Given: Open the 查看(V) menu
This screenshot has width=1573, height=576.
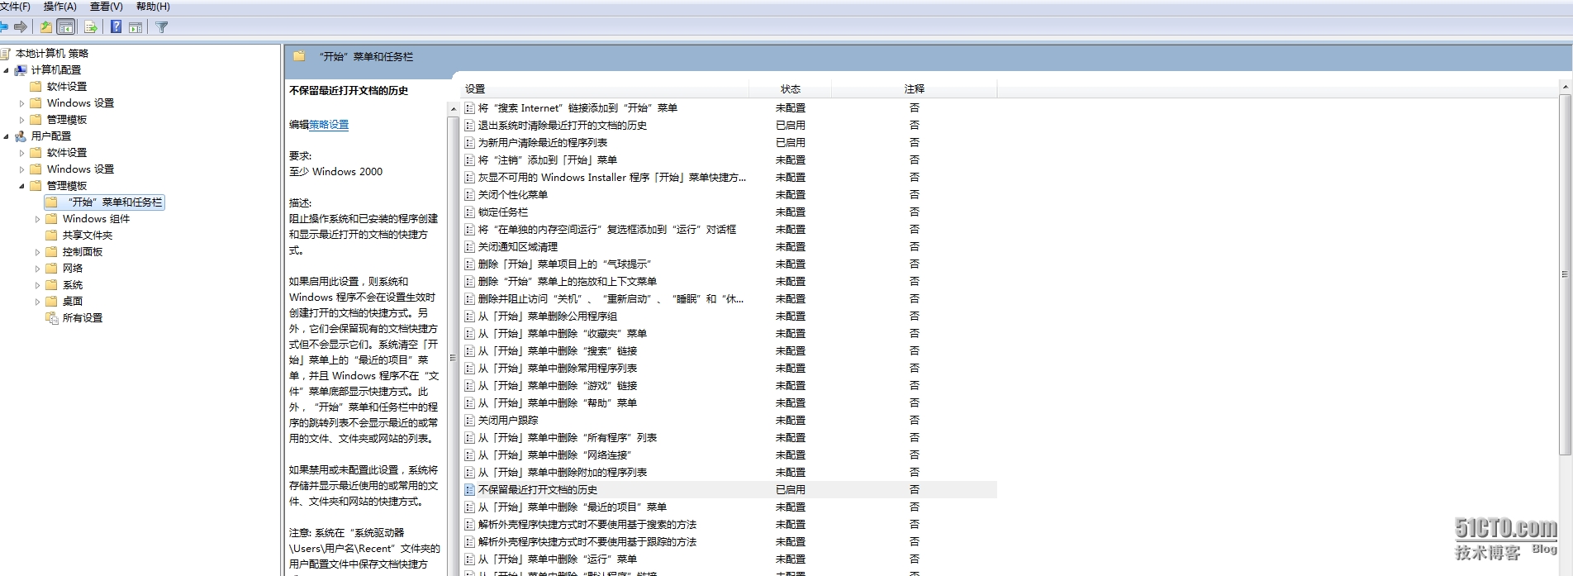Looking at the screenshot, I should click(x=107, y=7).
